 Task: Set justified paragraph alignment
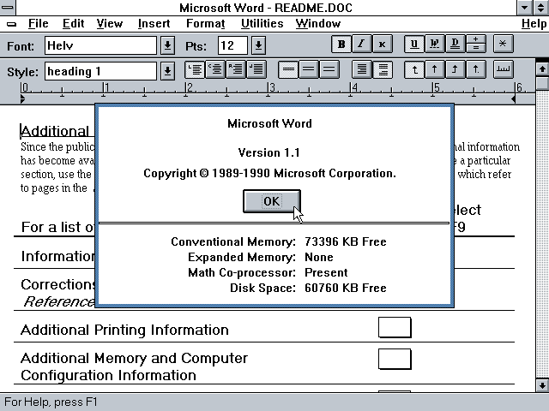(256, 69)
